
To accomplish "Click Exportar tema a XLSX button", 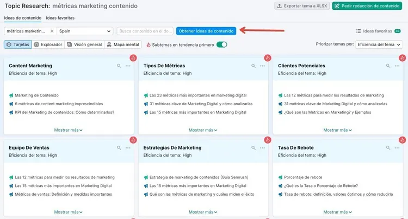I will click(302, 6).
